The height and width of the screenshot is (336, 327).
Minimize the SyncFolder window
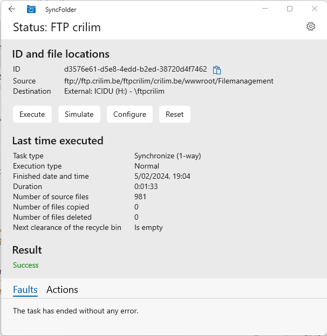[265, 9]
